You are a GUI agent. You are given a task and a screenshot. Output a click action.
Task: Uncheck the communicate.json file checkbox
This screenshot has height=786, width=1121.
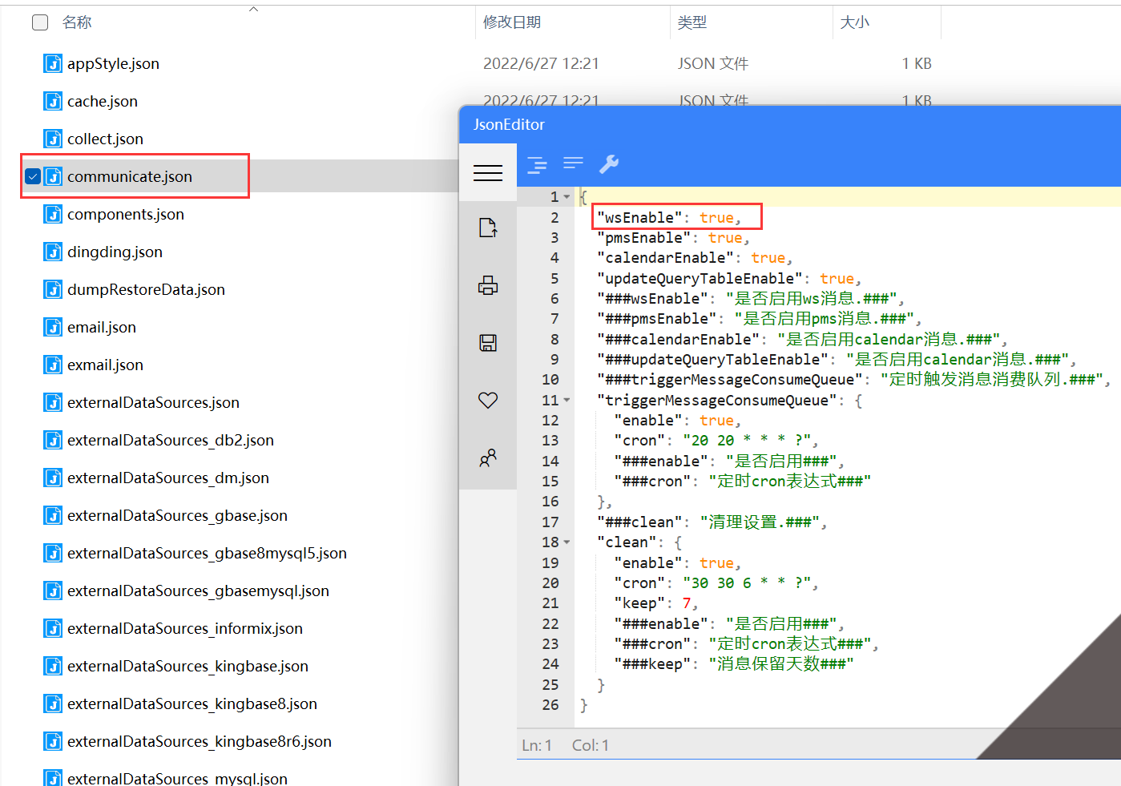click(33, 176)
